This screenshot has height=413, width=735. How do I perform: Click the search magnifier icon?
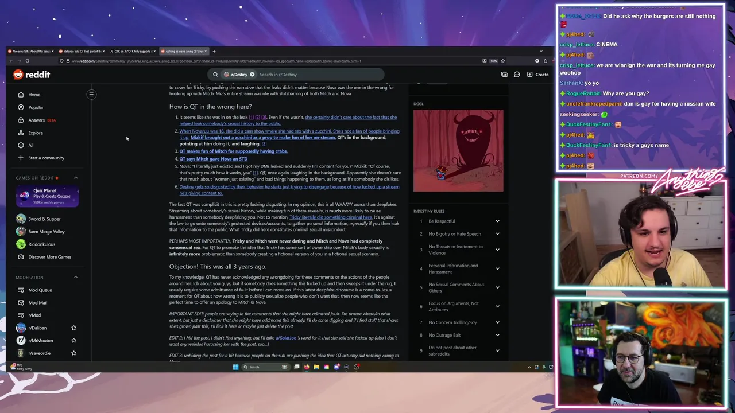215,75
